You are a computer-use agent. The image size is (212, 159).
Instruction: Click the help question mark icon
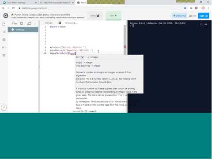pyautogui.click(x=4, y=108)
